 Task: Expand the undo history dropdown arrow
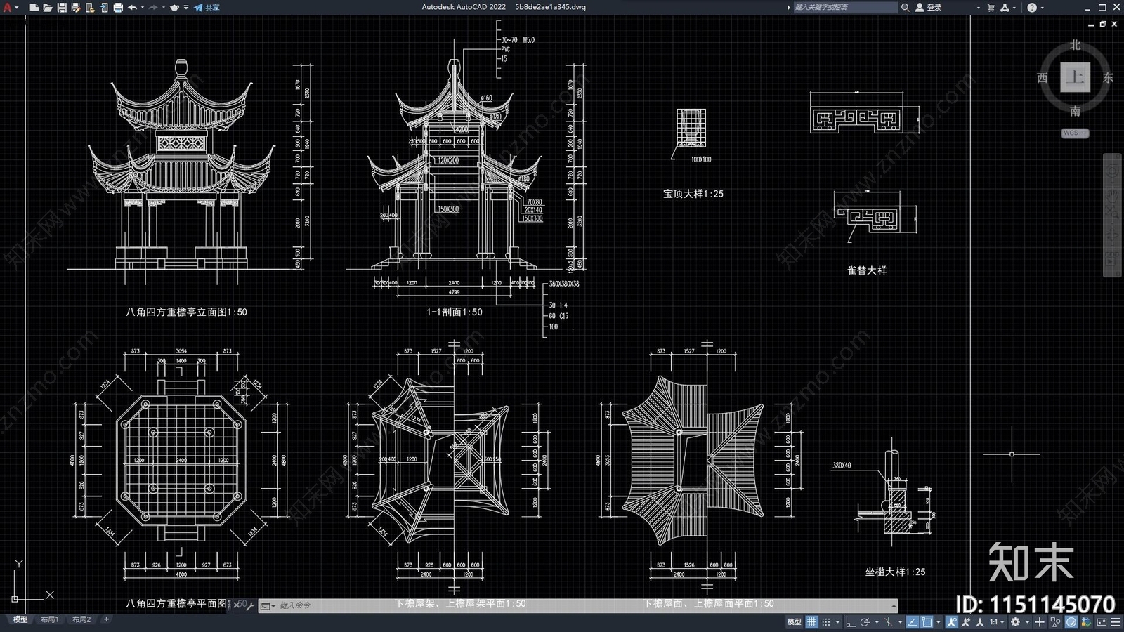(143, 8)
